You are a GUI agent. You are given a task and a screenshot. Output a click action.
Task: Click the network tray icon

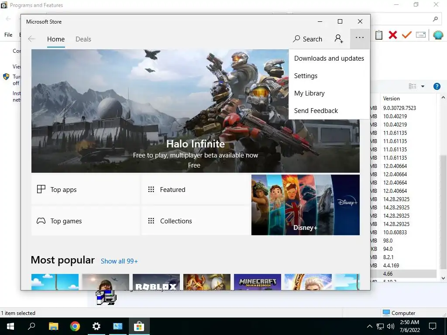coord(380,326)
